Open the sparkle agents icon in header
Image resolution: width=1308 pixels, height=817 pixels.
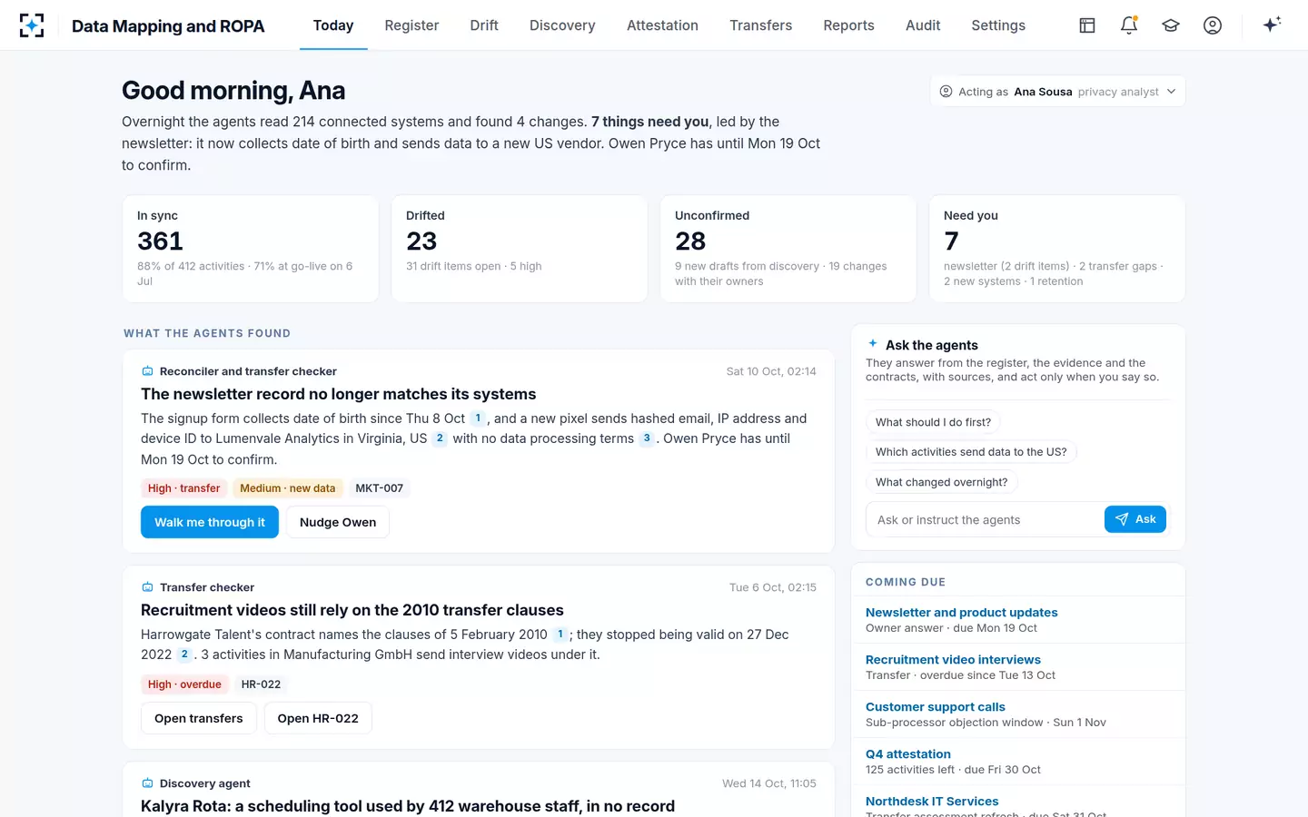(1272, 25)
